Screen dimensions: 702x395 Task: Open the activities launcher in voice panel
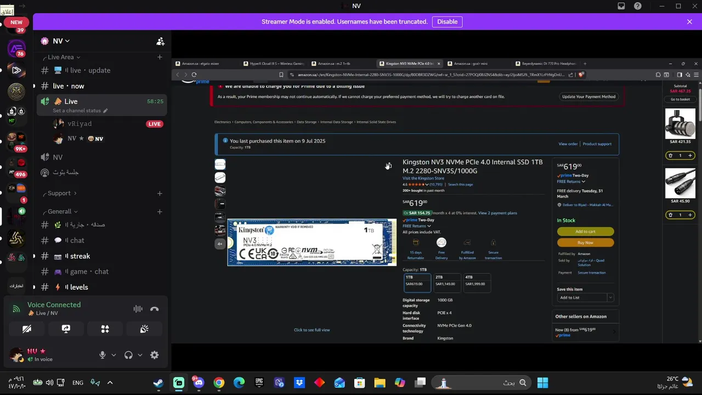[x=105, y=329]
